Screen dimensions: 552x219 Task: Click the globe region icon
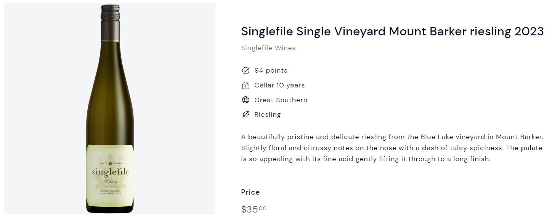(246, 100)
